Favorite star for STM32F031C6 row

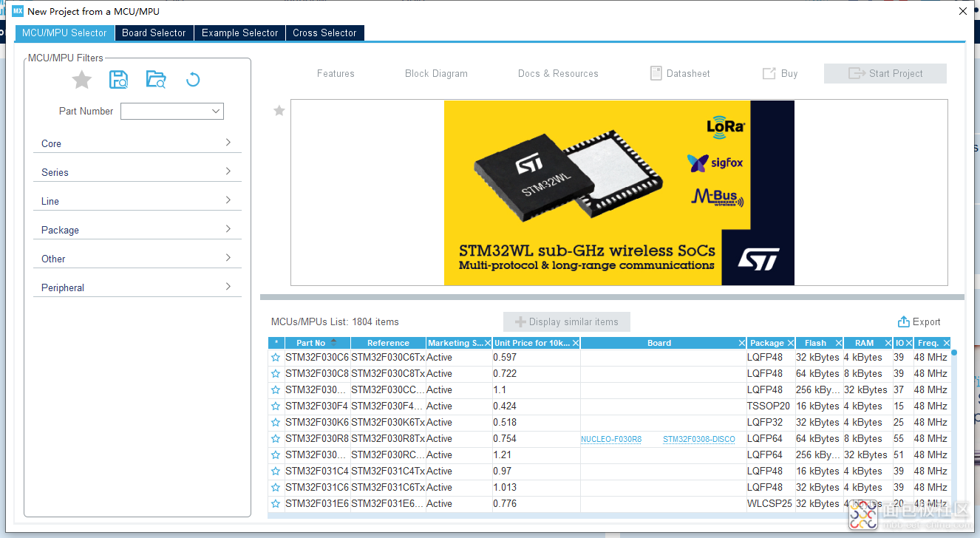pyautogui.click(x=276, y=488)
